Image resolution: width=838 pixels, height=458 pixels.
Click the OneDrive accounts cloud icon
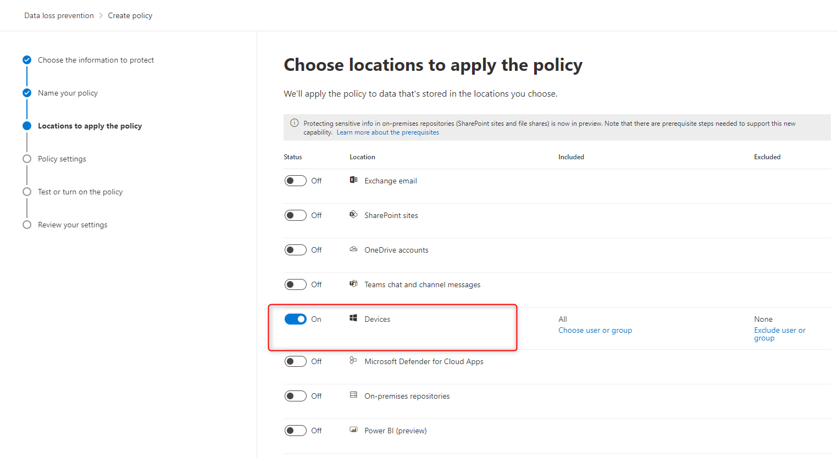[353, 249]
